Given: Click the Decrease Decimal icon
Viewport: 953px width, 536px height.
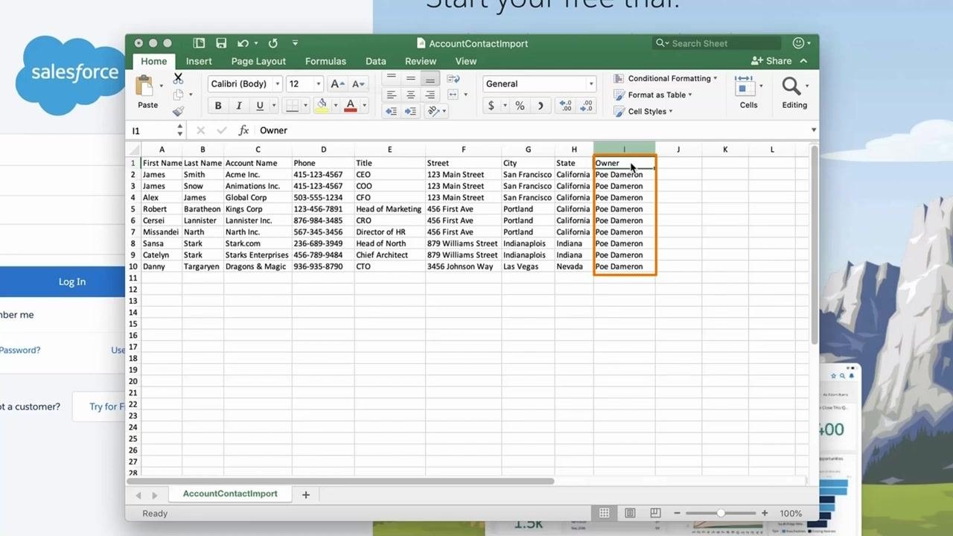Looking at the screenshot, I should coord(586,106).
